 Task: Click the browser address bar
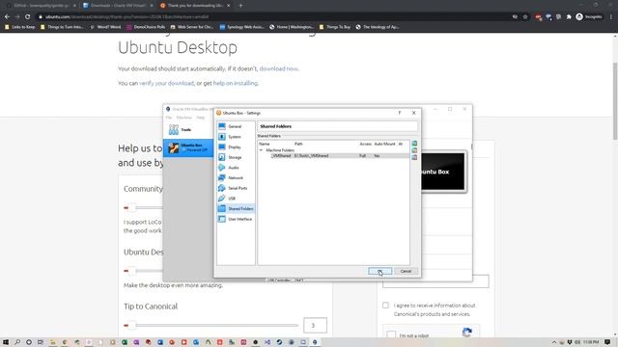click(x=272, y=17)
